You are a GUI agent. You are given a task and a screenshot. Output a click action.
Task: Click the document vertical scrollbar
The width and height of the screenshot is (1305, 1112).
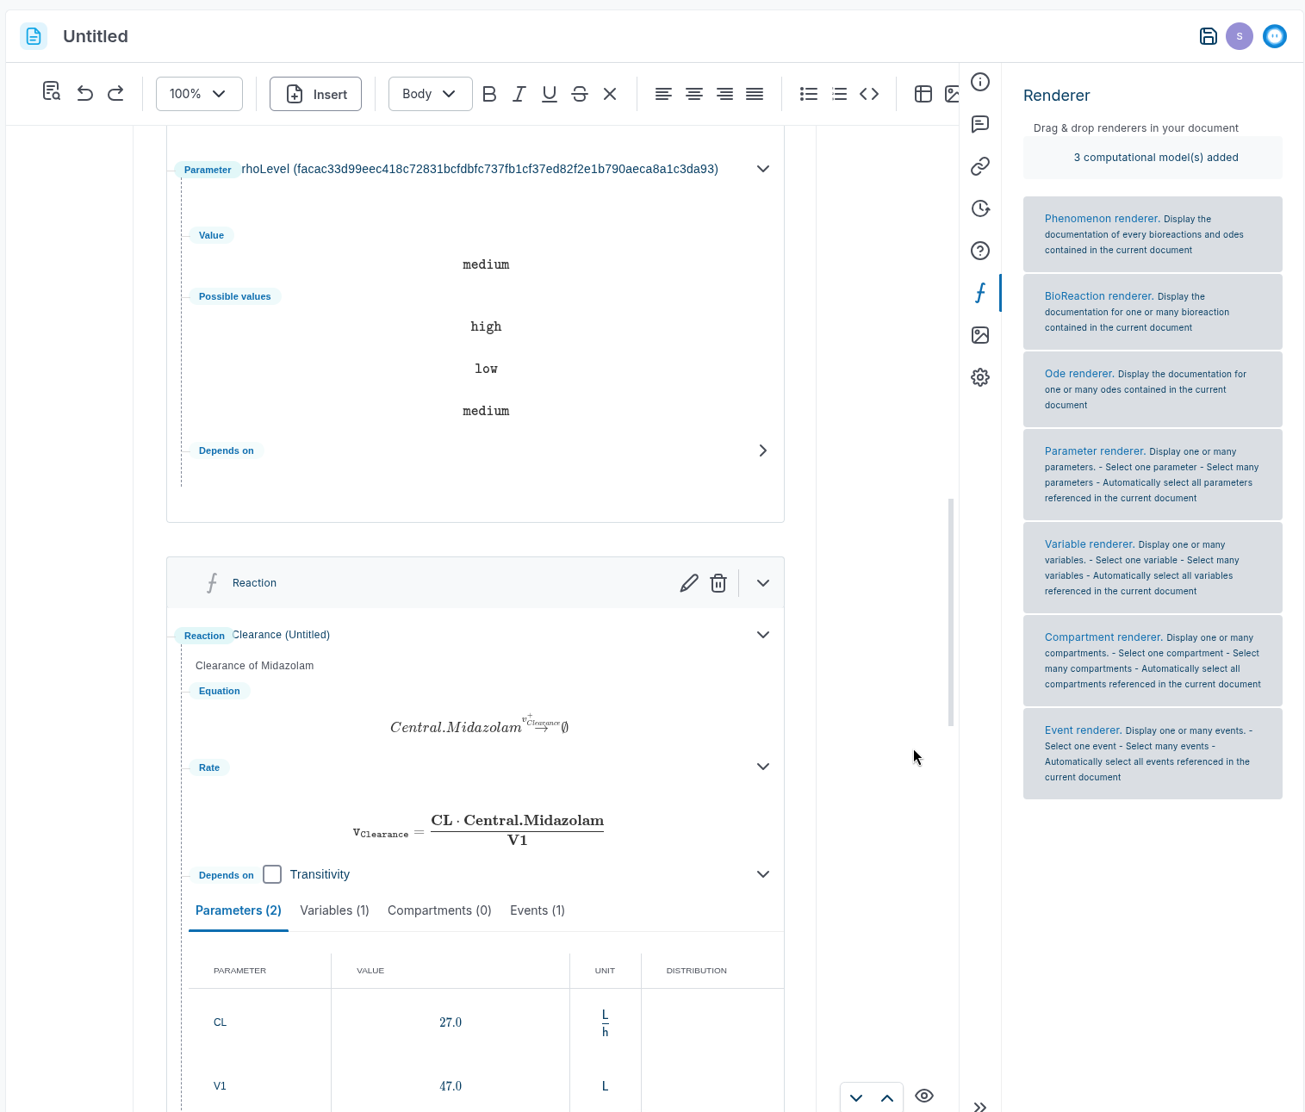tap(951, 612)
